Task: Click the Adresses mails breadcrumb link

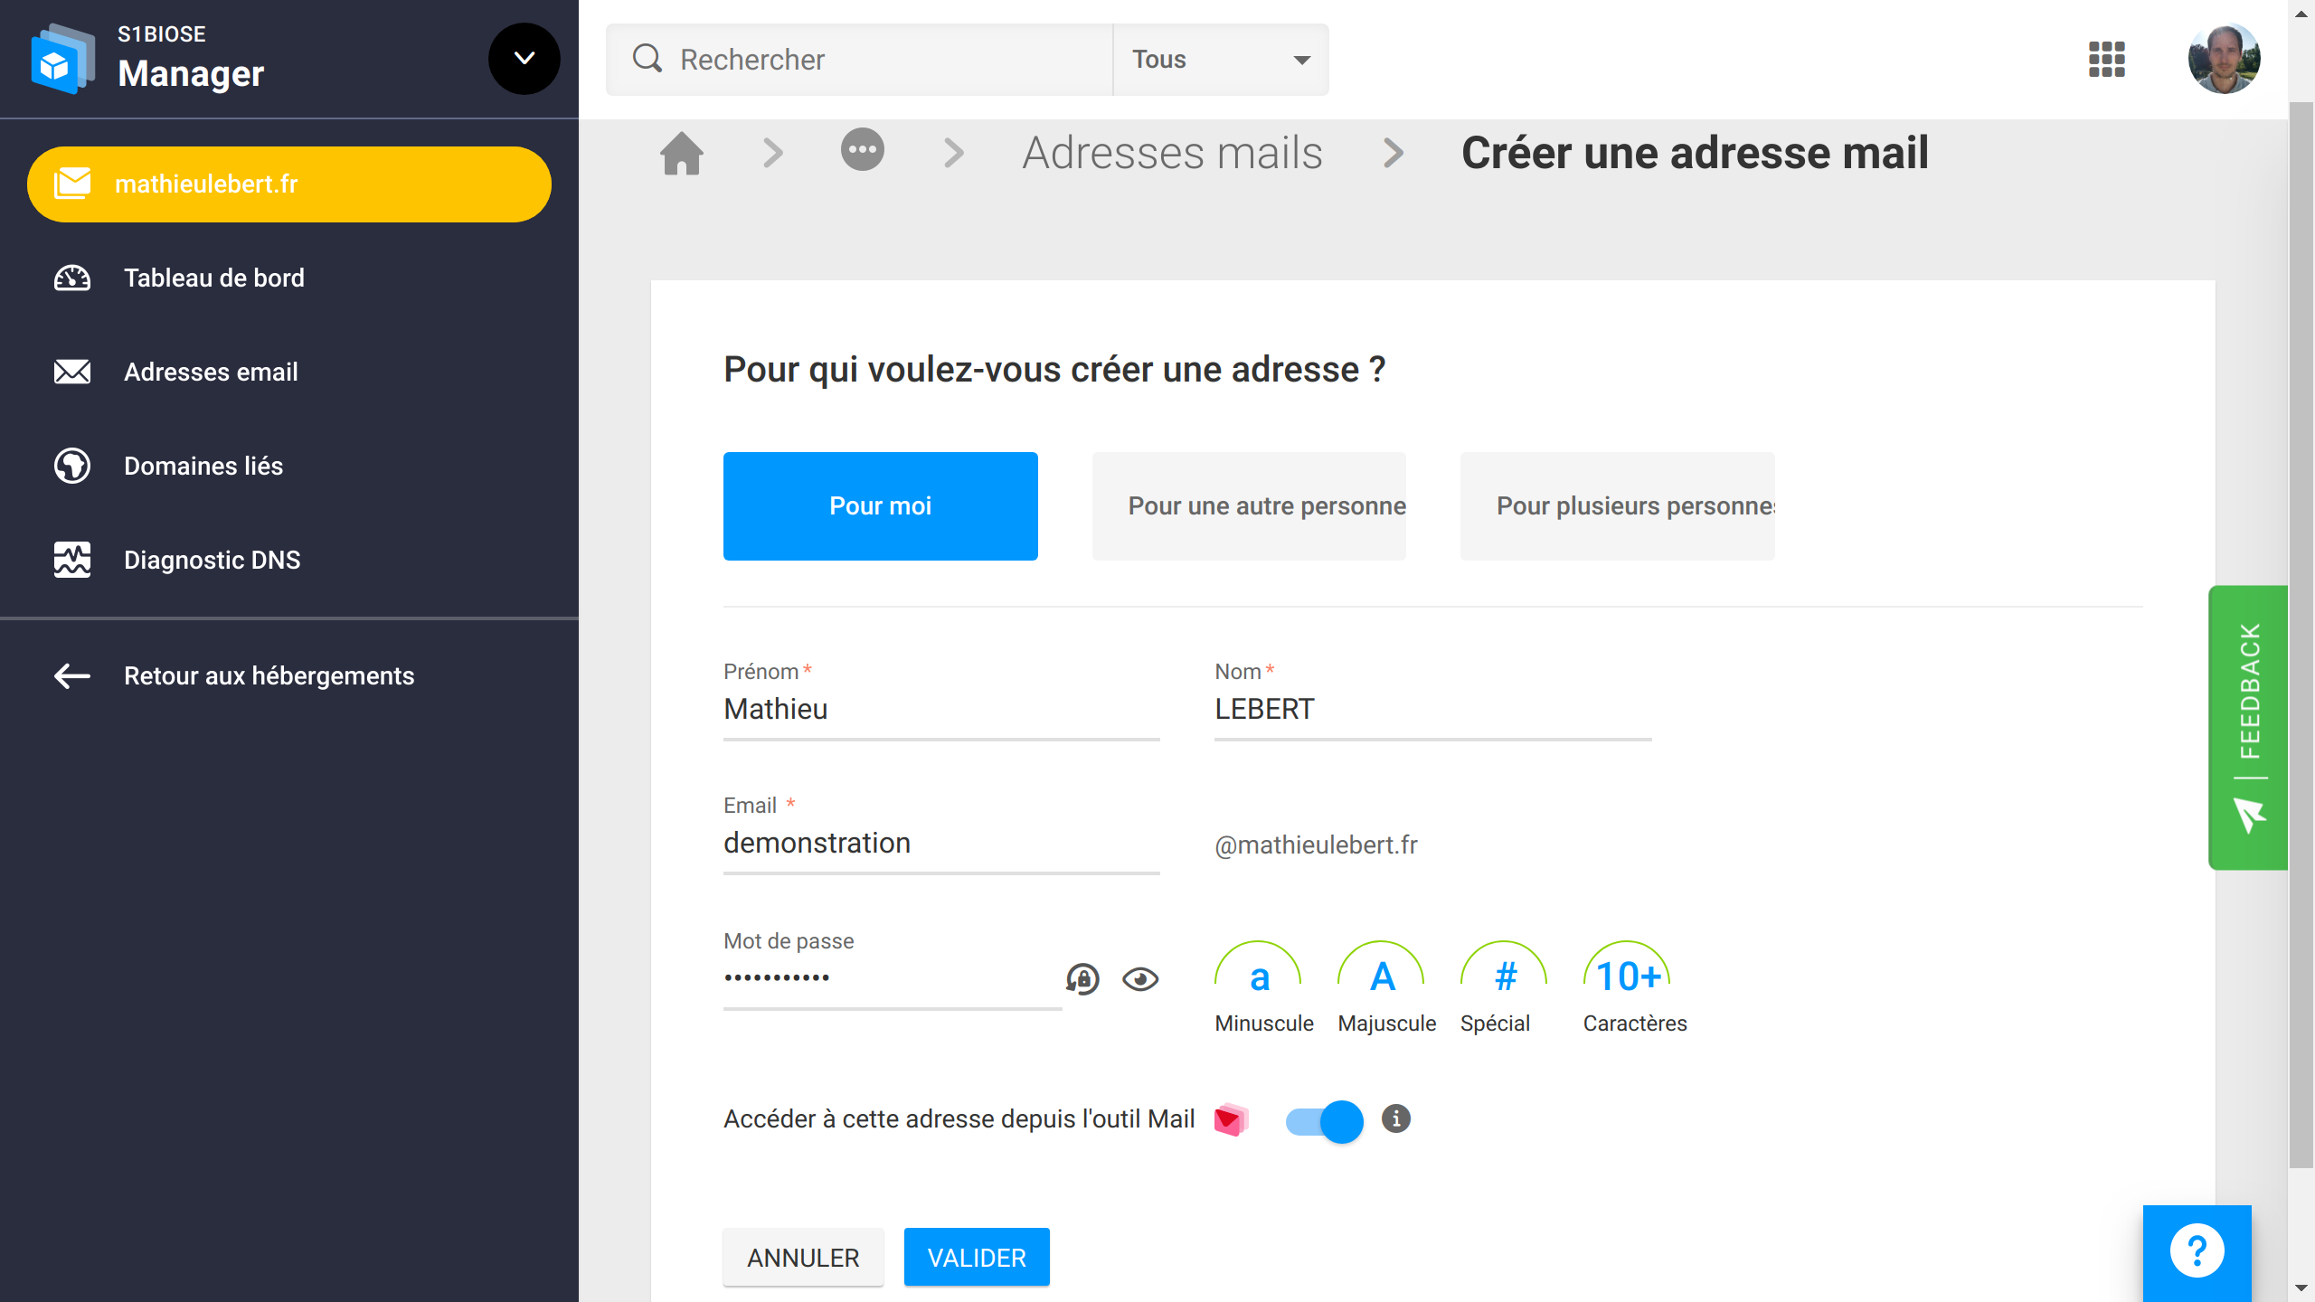Action: click(x=1172, y=153)
